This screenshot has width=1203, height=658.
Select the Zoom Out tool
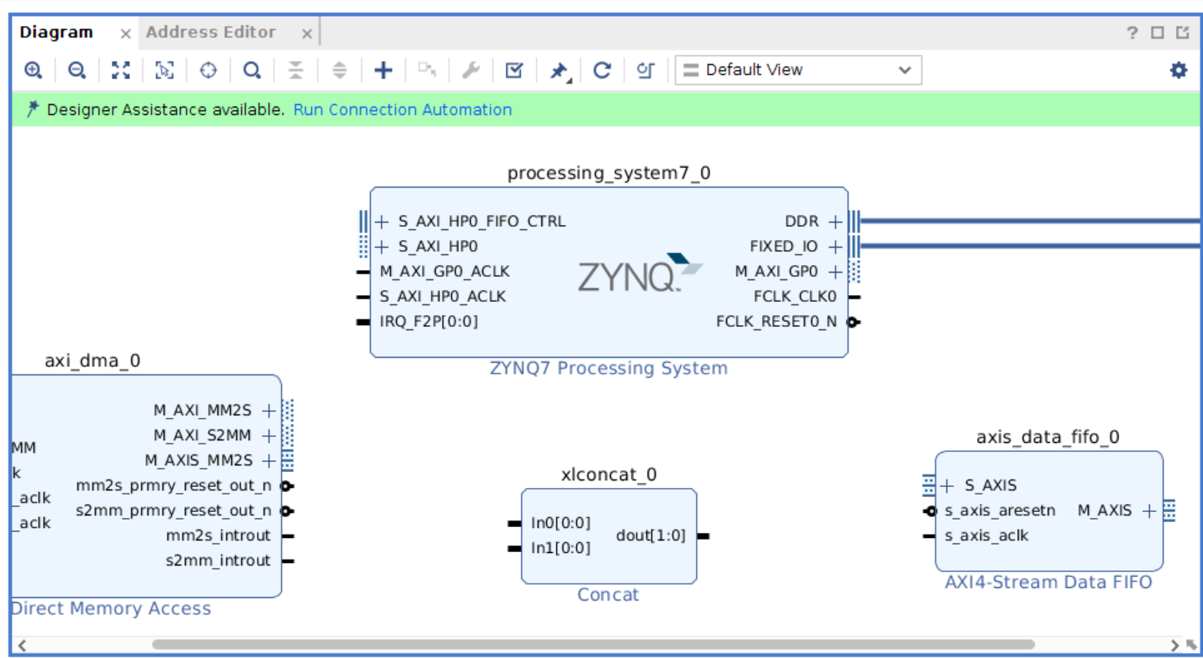pos(76,70)
